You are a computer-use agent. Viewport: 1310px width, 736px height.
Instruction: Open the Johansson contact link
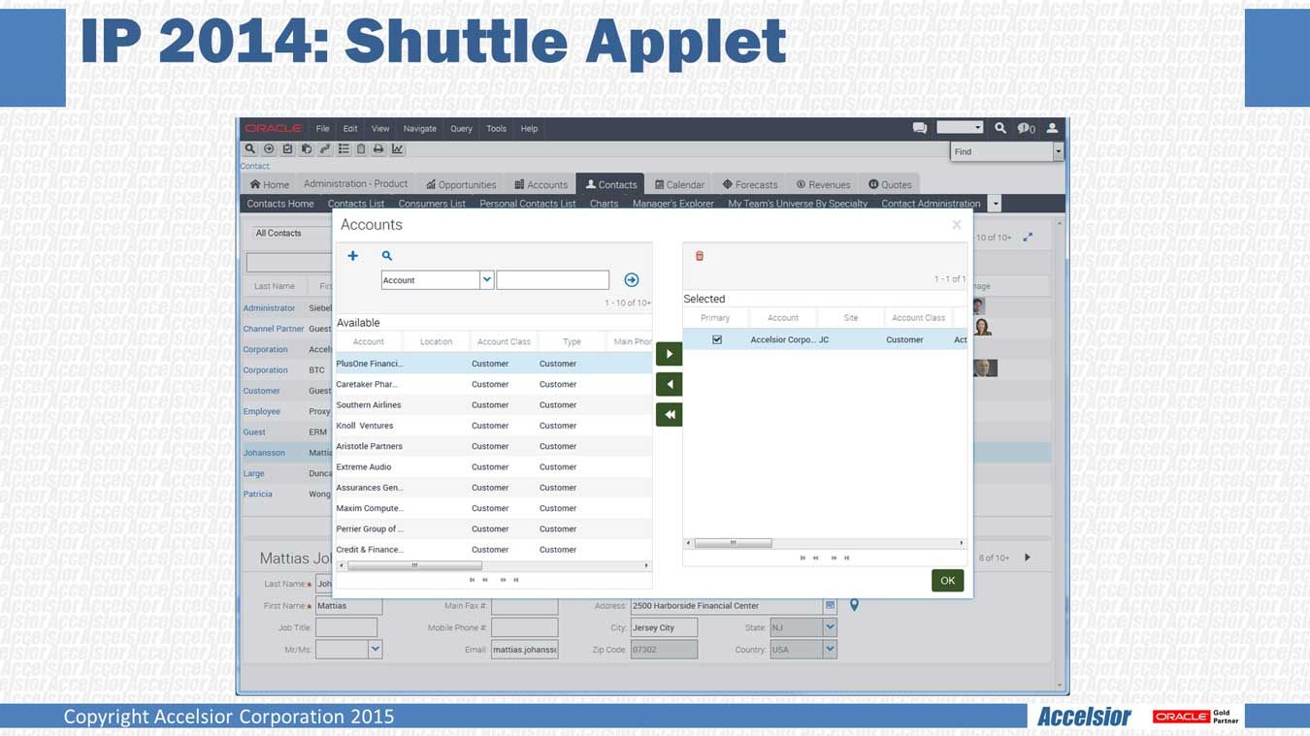pos(264,453)
